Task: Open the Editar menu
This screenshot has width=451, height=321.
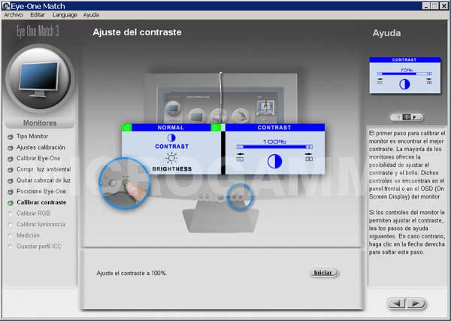Action: (38, 15)
